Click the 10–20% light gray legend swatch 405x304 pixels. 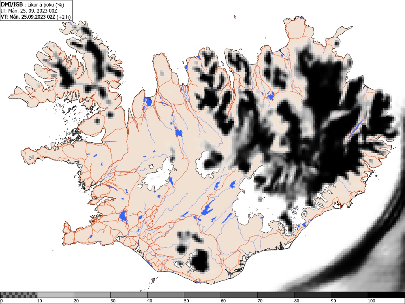coord(55,295)
